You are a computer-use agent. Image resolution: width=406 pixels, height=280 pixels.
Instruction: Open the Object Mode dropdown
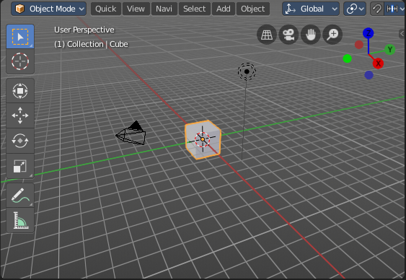[49, 9]
